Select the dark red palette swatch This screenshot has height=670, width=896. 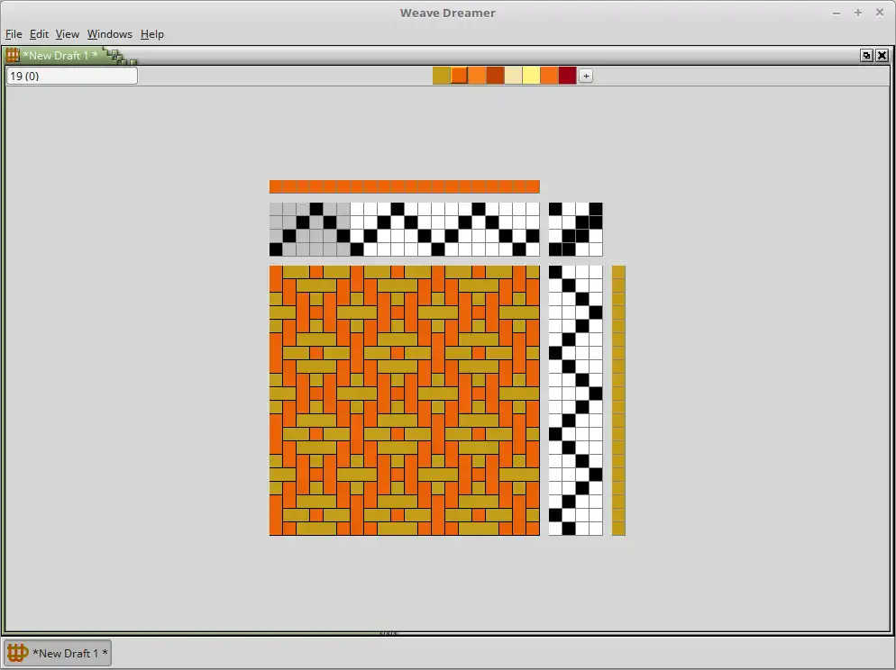(567, 76)
